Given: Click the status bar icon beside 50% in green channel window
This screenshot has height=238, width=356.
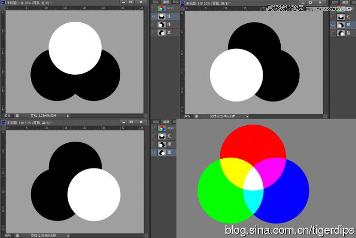Looking at the screenshot, I should point(197,116).
